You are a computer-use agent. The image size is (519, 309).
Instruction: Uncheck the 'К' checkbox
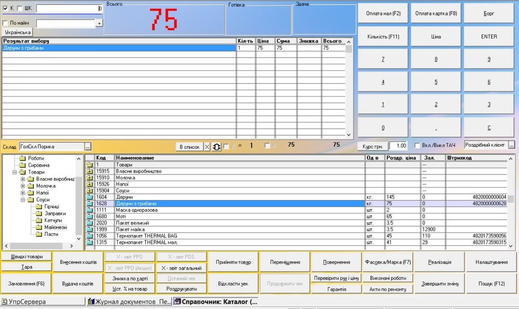(x=5, y=8)
